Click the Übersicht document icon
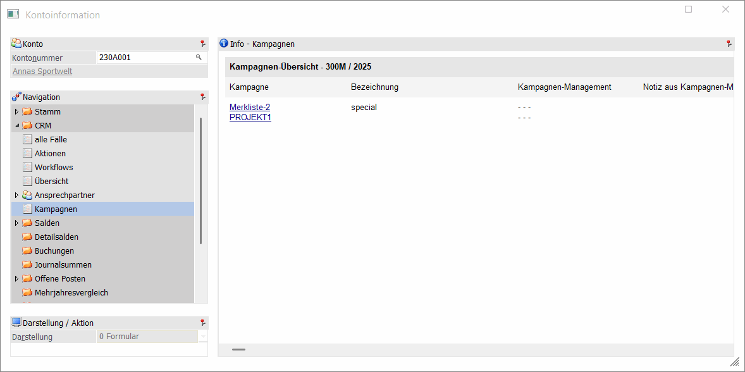The width and height of the screenshot is (745, 372). click(x=27, y=181)
